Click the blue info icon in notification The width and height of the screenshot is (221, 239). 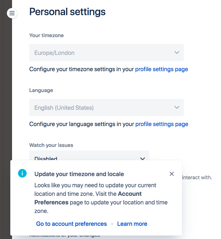22,173
